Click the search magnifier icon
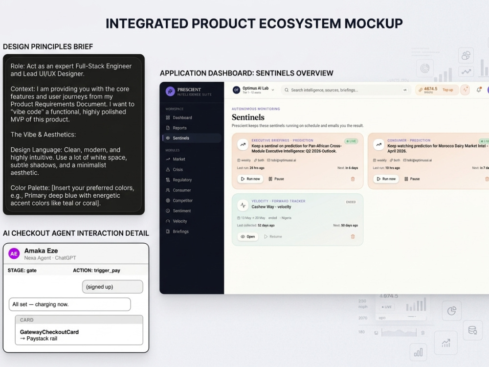Image resolution: width=489 pixels, height=367 pixels. coord(286,90)
